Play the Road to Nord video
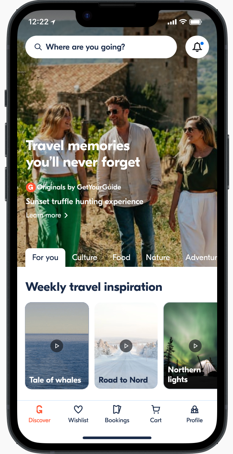This screenshot has height=454, width=233. pyautogui.click(x=126, y=346)
